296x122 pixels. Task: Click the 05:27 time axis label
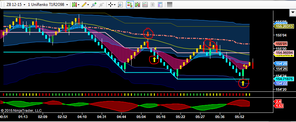pos(200,117)
